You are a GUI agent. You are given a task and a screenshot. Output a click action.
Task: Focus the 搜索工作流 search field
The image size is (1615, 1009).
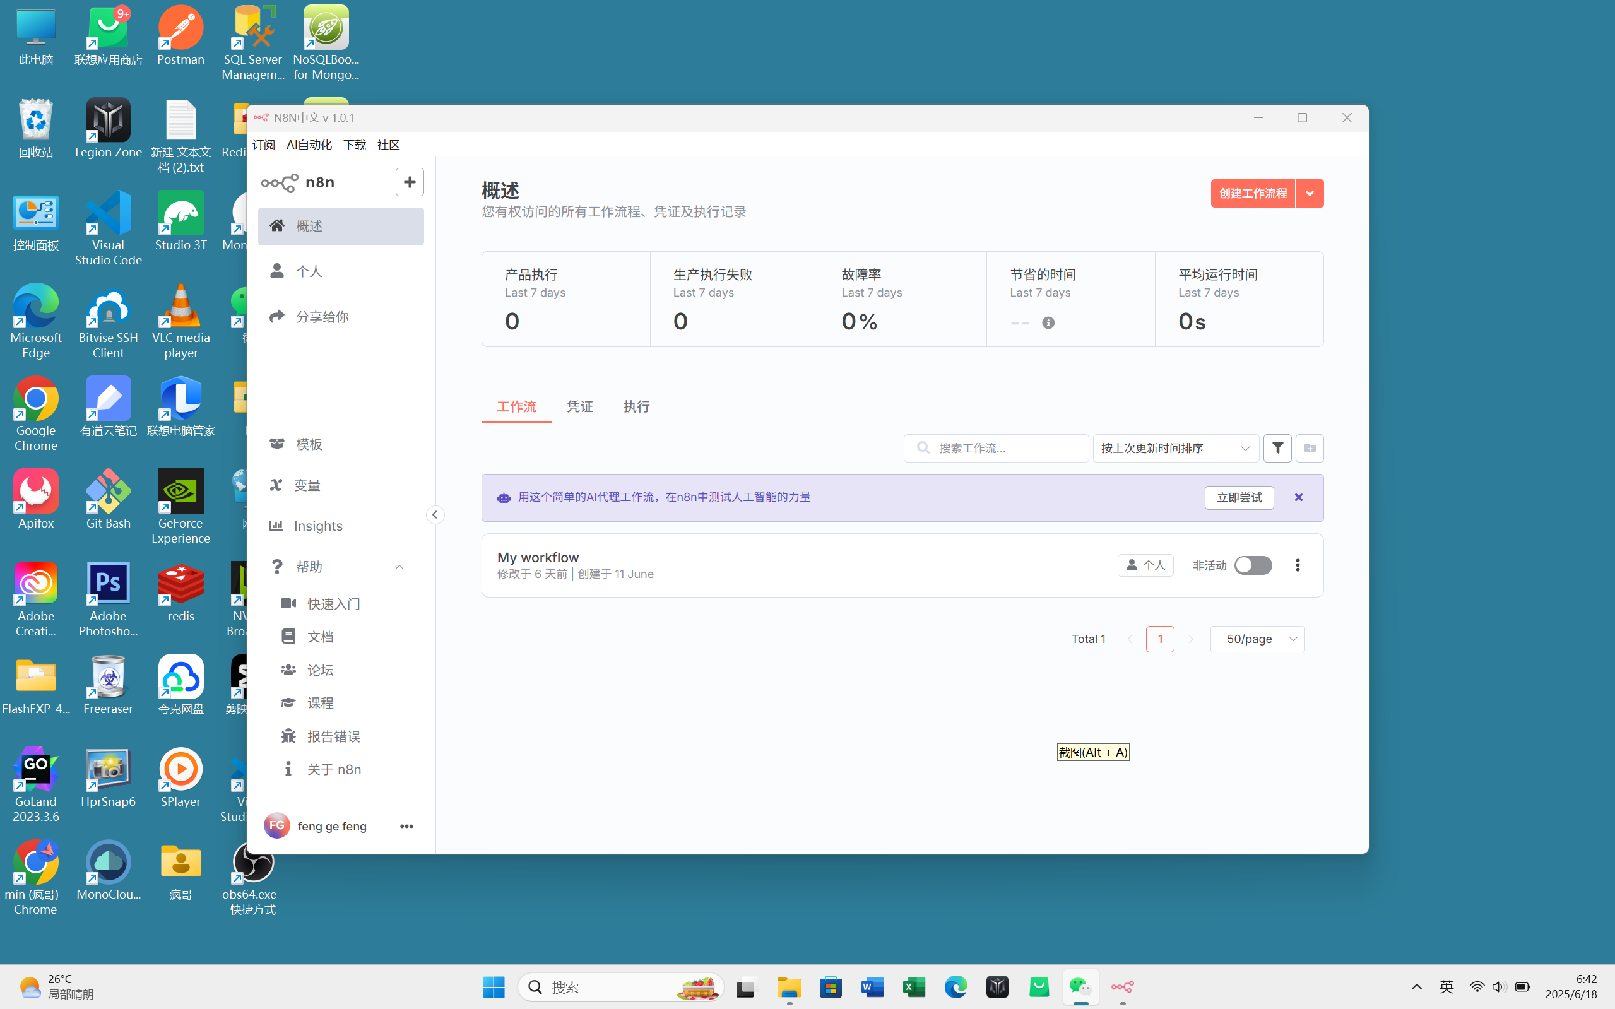click(x=996, y=448)
